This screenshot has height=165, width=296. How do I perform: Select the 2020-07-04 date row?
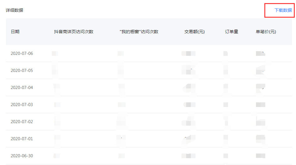tap(149, 87)
